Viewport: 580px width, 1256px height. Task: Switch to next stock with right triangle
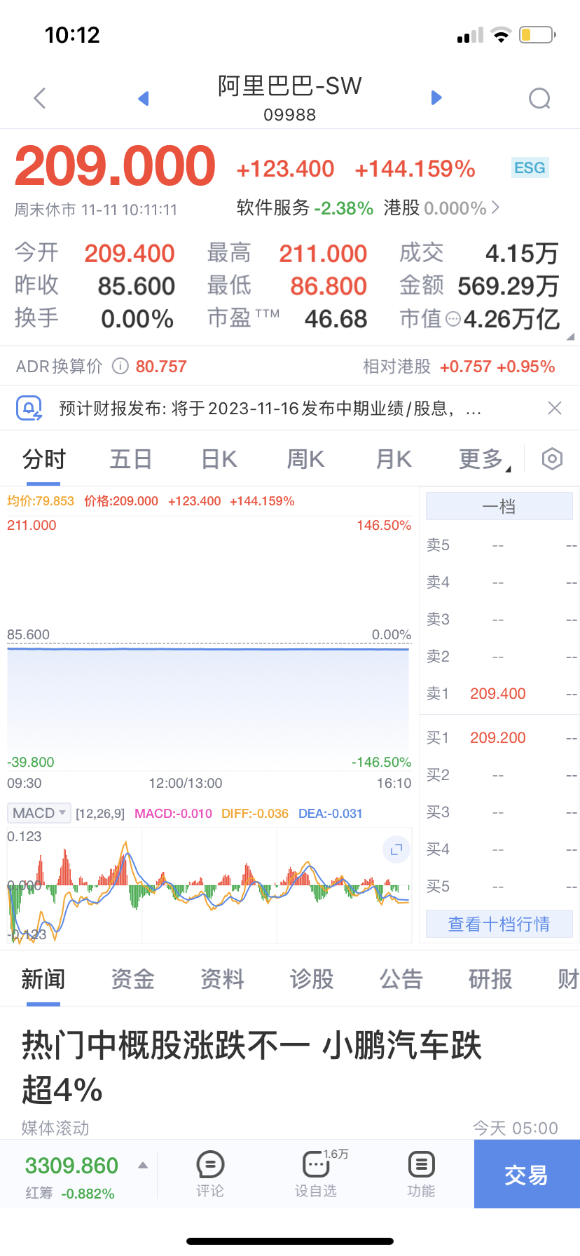click(x=436, y=97)
